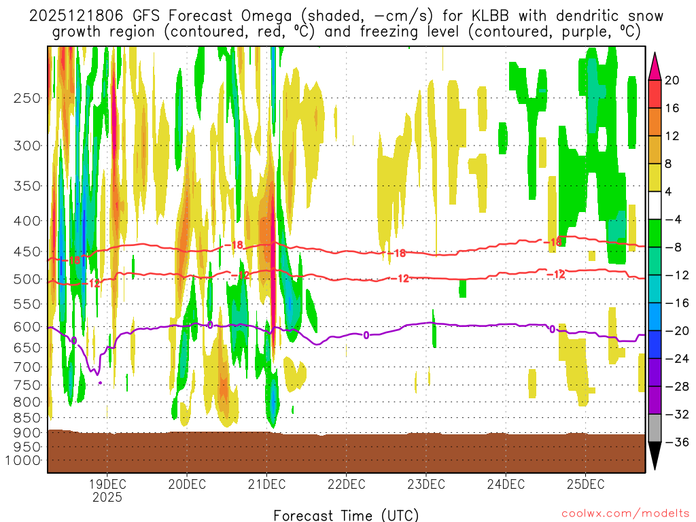This screenshot has width=696, height=522.
Task: Click the 450 pressure level label
Action: (x=27, y=251)
